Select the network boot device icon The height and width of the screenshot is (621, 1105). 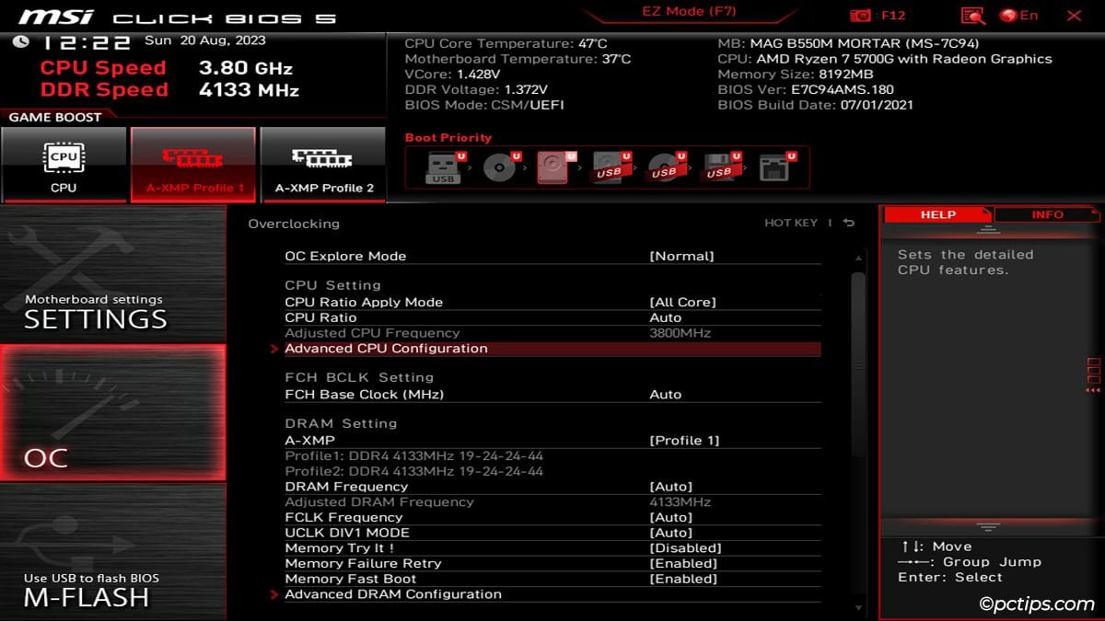coord(777,167)
